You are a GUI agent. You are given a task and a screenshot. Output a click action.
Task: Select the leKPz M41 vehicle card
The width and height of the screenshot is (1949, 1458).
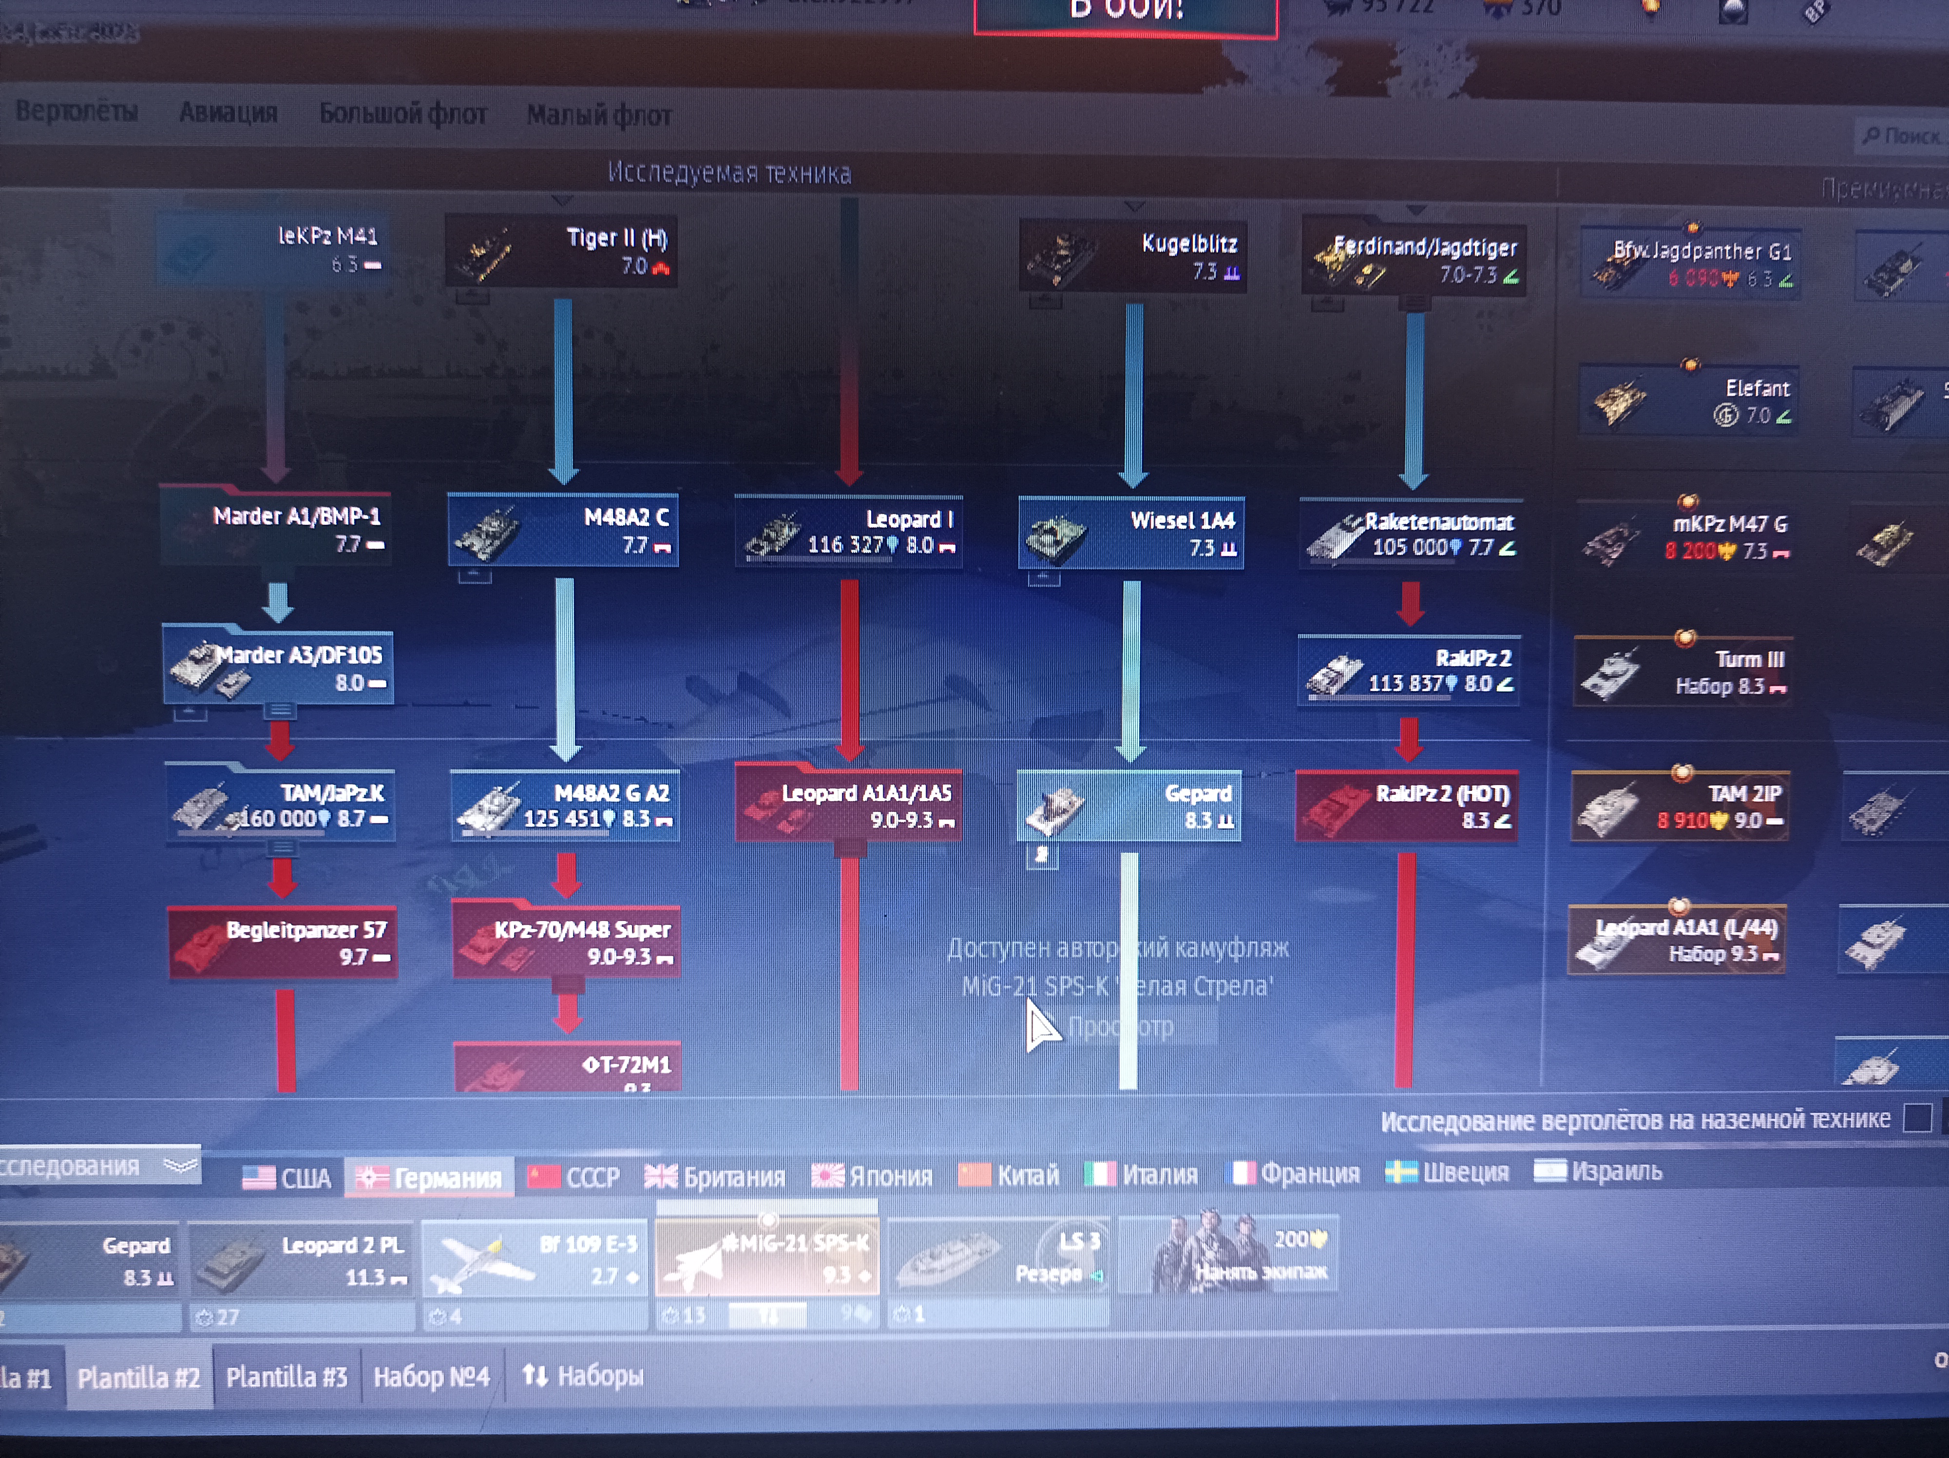click(274, 249)
